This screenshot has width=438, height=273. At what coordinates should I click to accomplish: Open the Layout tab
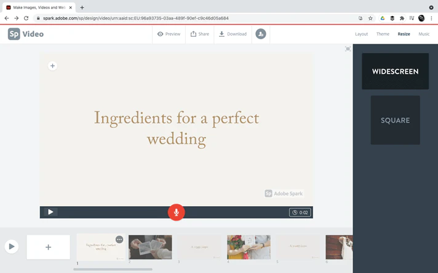click(x=361, y=34)
